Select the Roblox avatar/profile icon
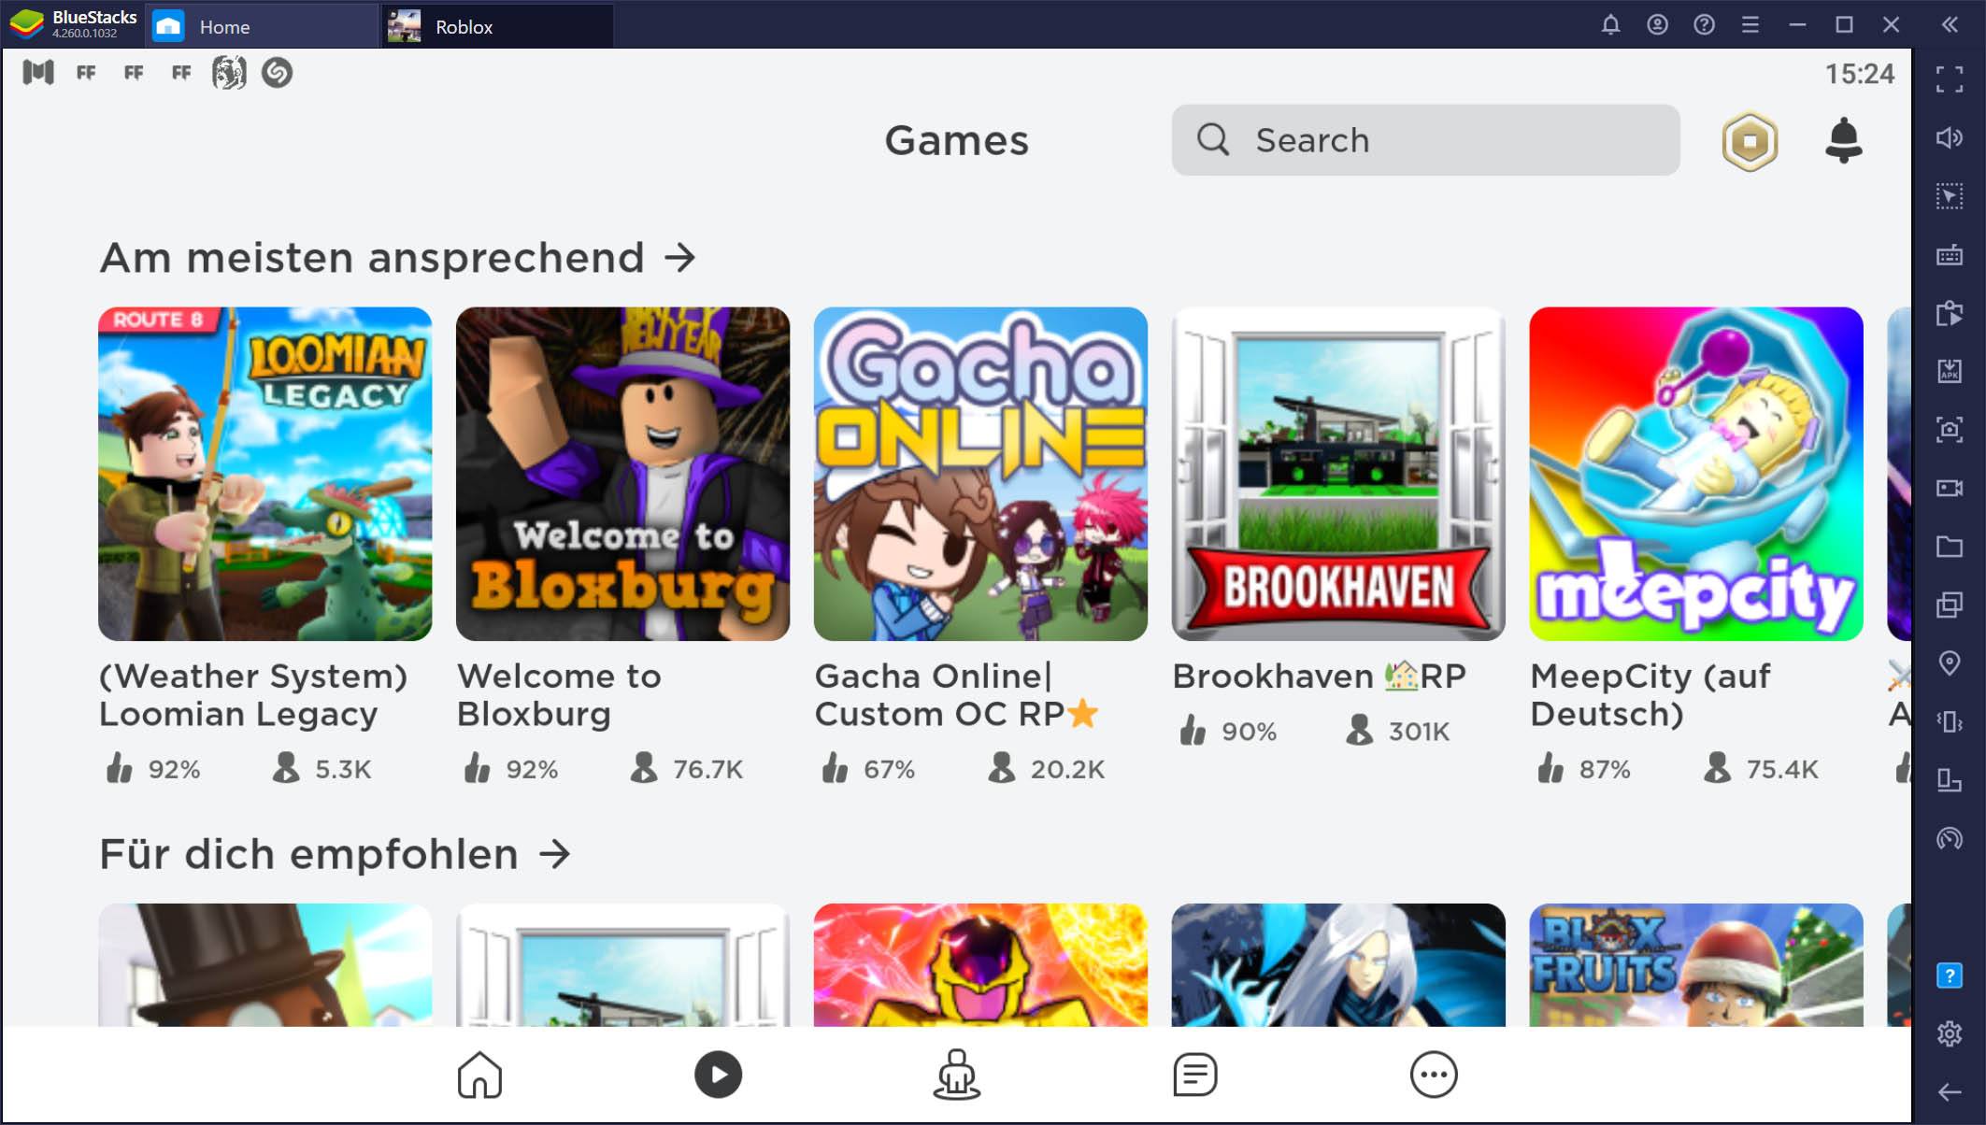1986x1125 pixels. [x=955, y=1075]
